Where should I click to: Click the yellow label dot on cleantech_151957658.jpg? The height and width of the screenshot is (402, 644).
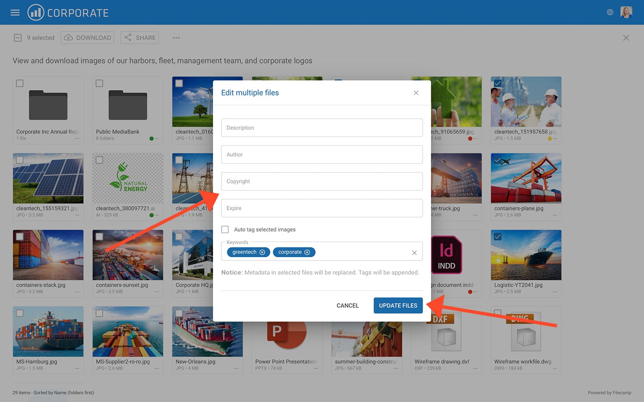pos(550,139)
